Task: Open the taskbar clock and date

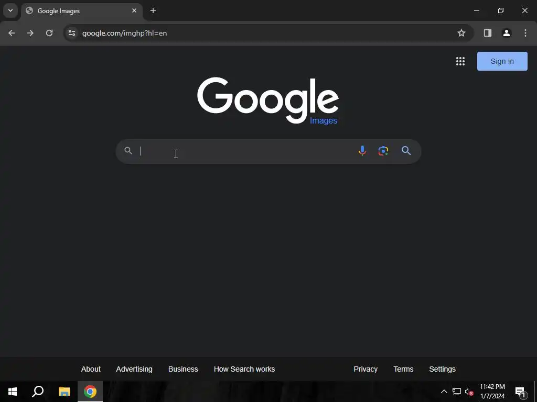Action: point(492,392)
